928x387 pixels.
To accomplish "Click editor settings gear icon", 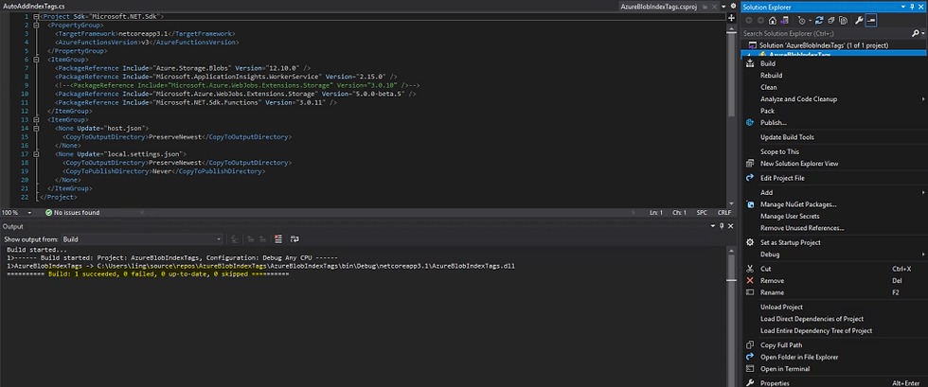I will click(733, 7).
